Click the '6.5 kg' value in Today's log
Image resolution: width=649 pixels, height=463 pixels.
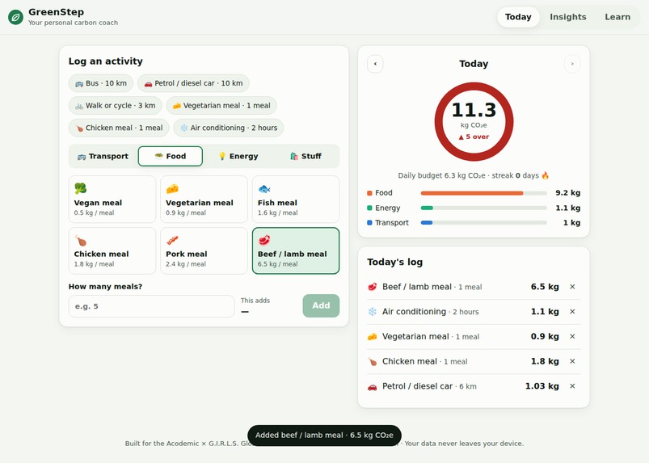(x=545, y=287)
